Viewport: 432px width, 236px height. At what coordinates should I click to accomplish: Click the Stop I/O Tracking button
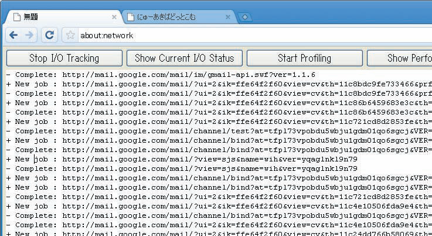coord(64,58)
